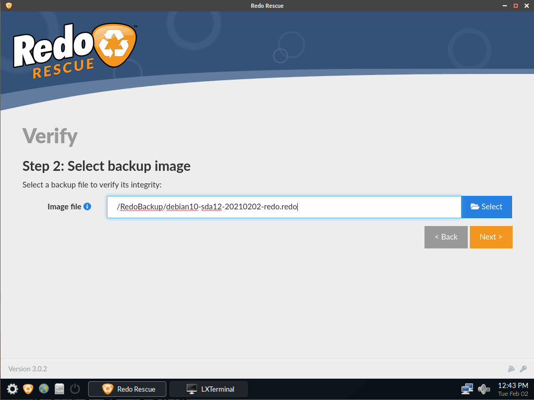Maximize the Redo Rescue window
Image resolution: width=534 pixels, height=400 pixels.
pyautogui.click(x=516, y=6)
